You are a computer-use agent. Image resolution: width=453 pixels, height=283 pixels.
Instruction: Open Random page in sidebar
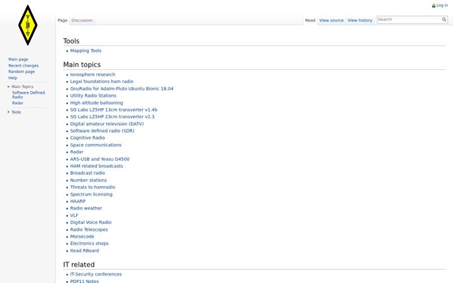tap(21, 72)
